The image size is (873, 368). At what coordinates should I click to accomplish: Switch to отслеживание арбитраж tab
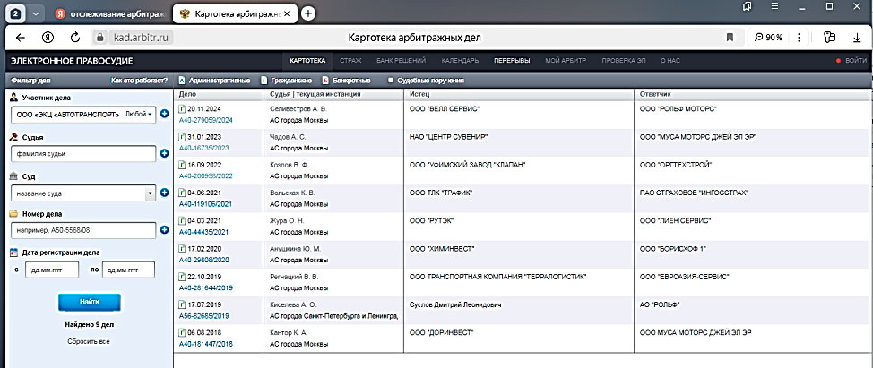click(110, 14)
